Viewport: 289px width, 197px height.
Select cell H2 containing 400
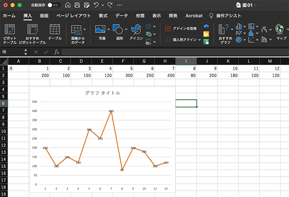(165, 75)
